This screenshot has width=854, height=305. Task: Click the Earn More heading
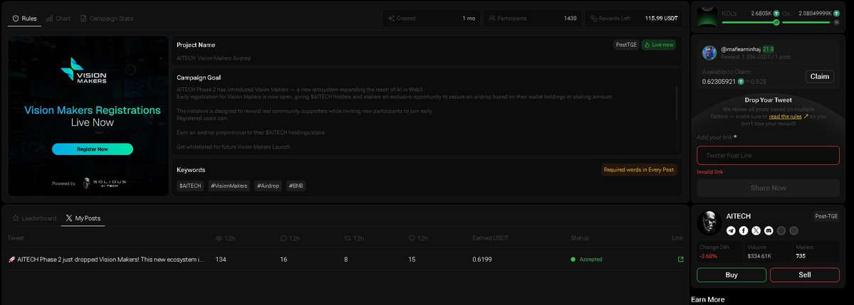click(707, 299)
